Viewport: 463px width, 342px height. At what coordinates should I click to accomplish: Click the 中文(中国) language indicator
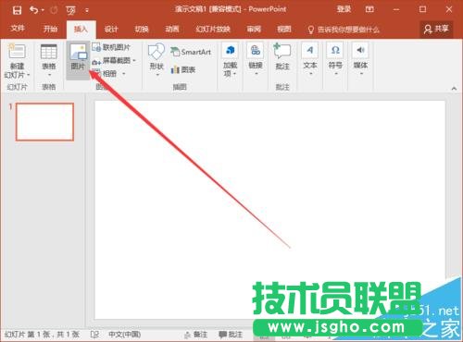125,335
